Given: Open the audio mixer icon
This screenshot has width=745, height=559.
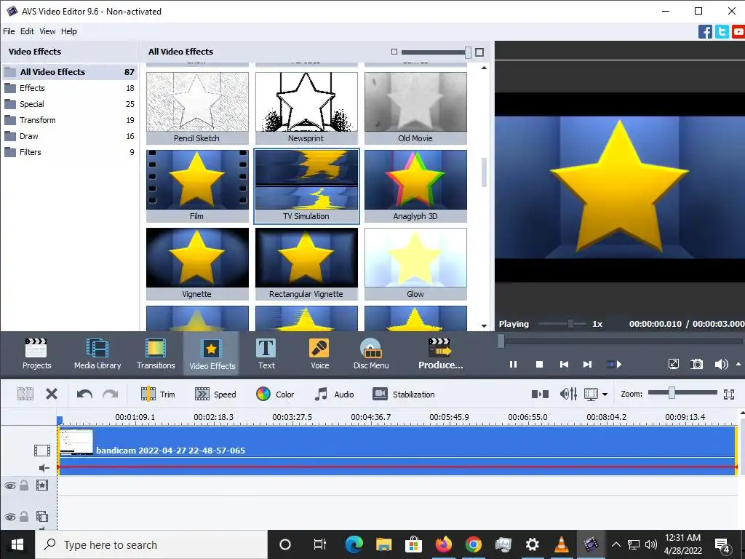Looking at the screenshot, I should click(568, 394).
